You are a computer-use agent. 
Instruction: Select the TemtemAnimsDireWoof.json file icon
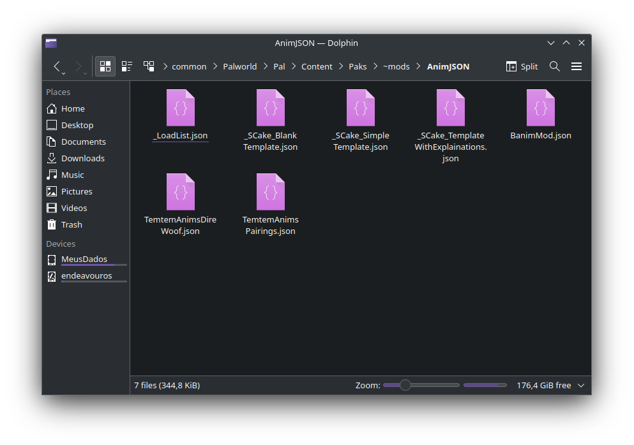(x=181, y=192)
